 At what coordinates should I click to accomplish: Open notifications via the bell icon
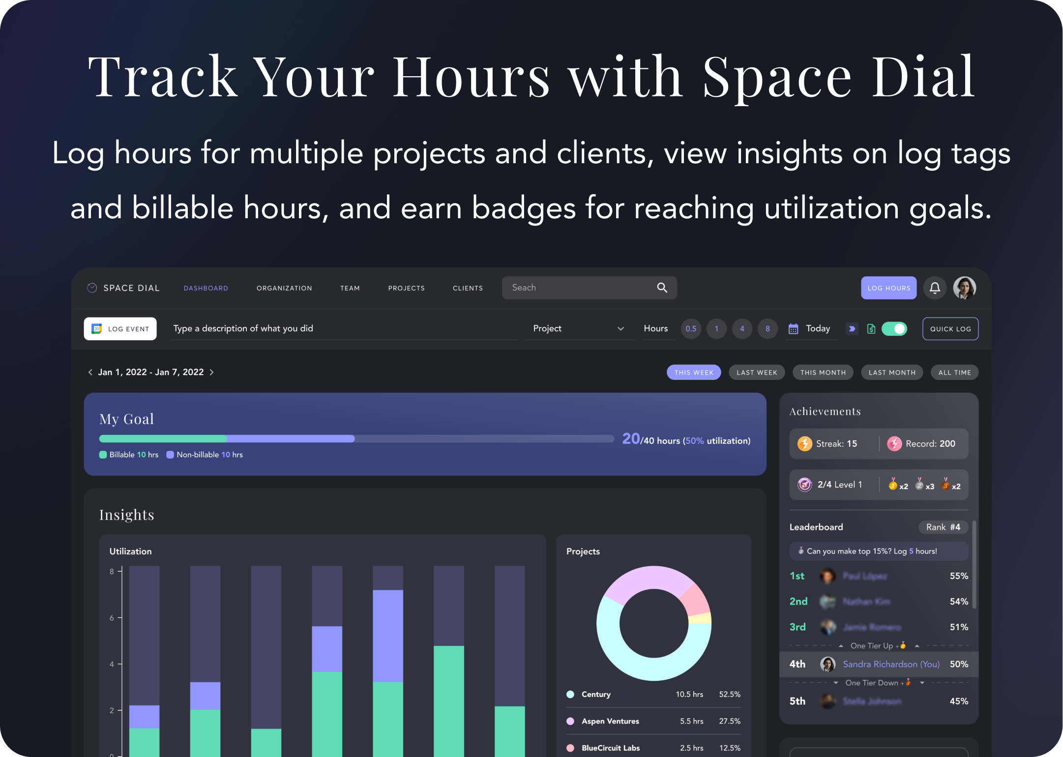(935, 288)
